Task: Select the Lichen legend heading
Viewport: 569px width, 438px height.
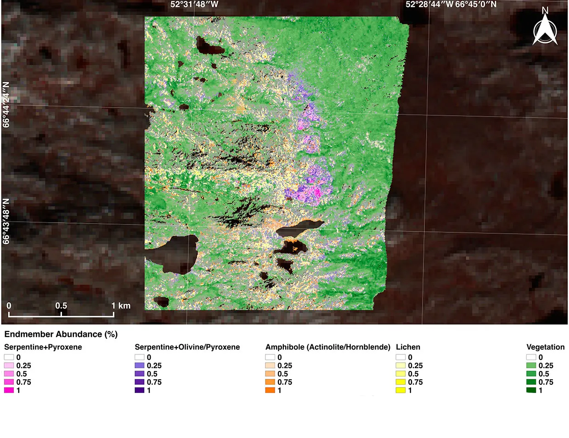Action: point(408,347)
